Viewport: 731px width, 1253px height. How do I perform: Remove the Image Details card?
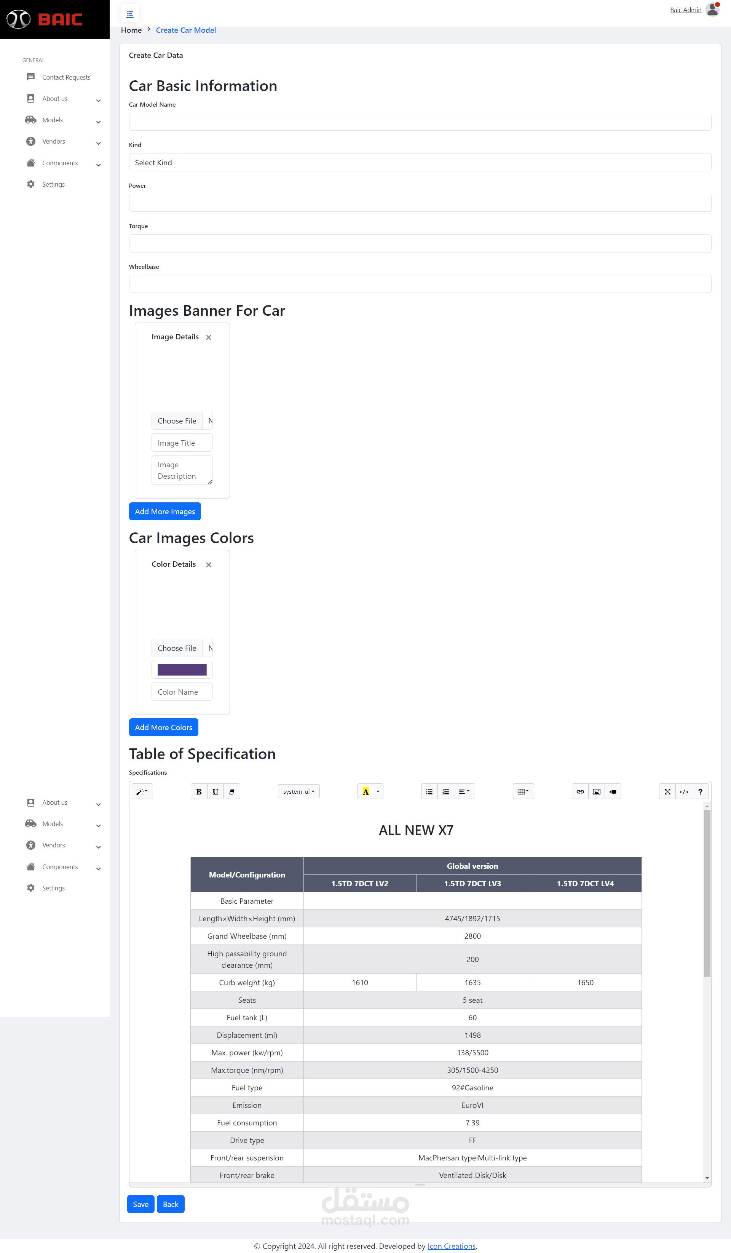(209, 337)
